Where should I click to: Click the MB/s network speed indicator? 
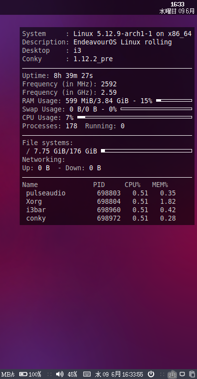click(8, 375)
